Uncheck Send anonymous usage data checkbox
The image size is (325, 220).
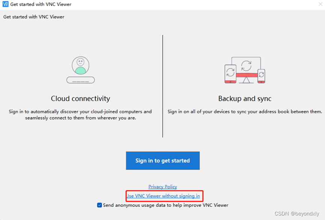click(x=100, y=205)
